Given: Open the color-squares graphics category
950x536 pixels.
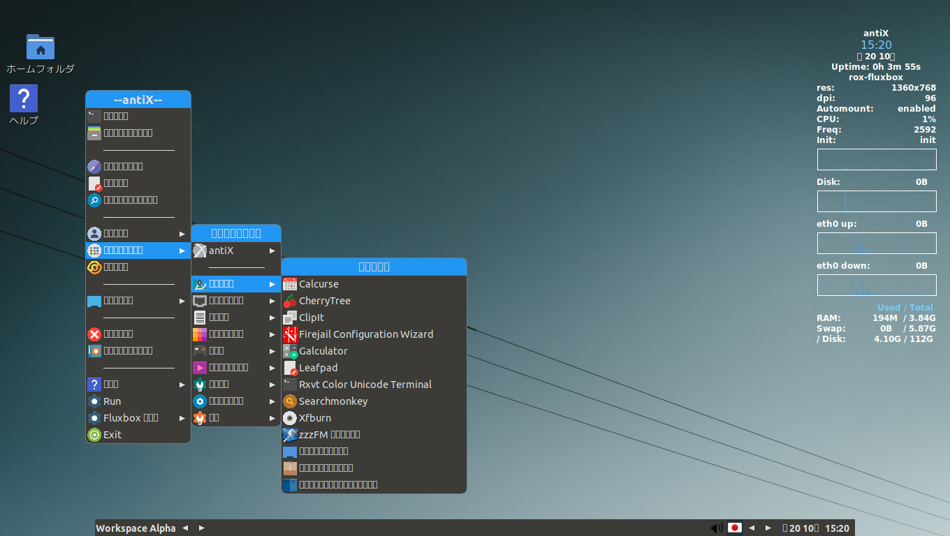Looking at the screenshot, I should [x=236, y=334].
